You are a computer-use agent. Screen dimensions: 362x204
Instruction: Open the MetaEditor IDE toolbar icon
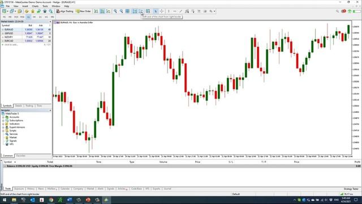[x=27, y=11]
